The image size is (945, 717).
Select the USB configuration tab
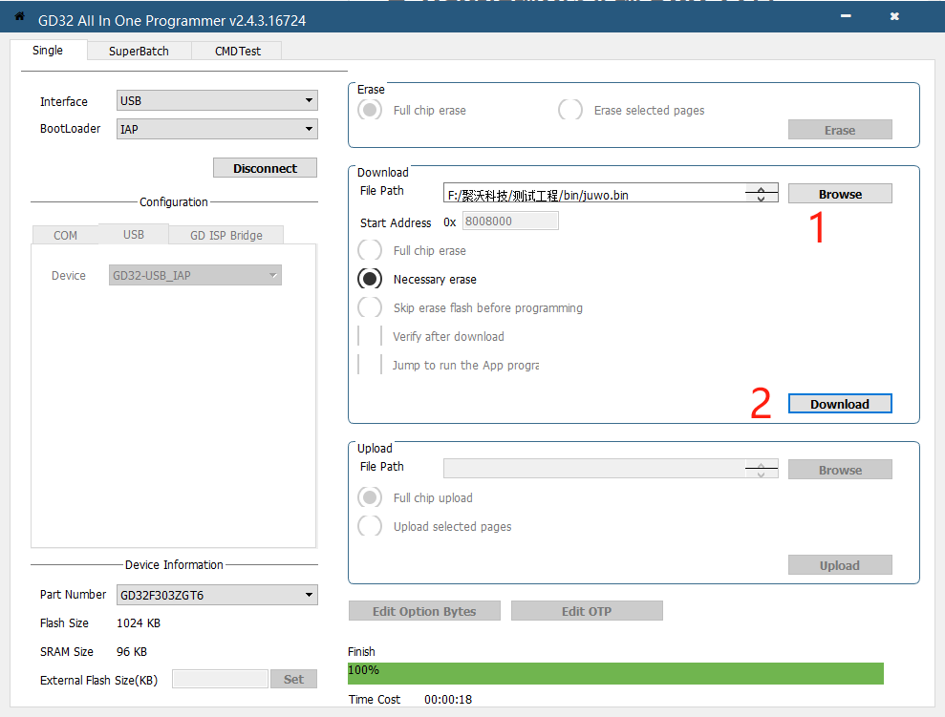(x=133, y=234)
